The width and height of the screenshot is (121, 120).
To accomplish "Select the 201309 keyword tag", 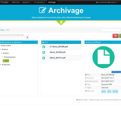I will [x=115, y=92].
